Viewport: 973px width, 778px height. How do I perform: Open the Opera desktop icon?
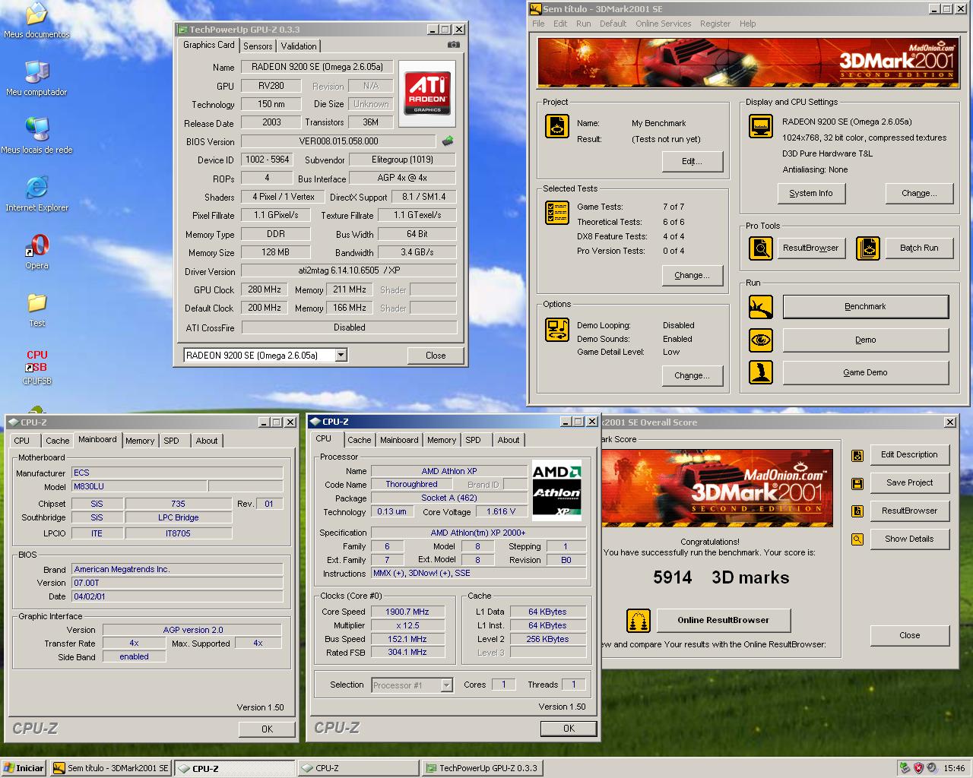tap(36, 251)
